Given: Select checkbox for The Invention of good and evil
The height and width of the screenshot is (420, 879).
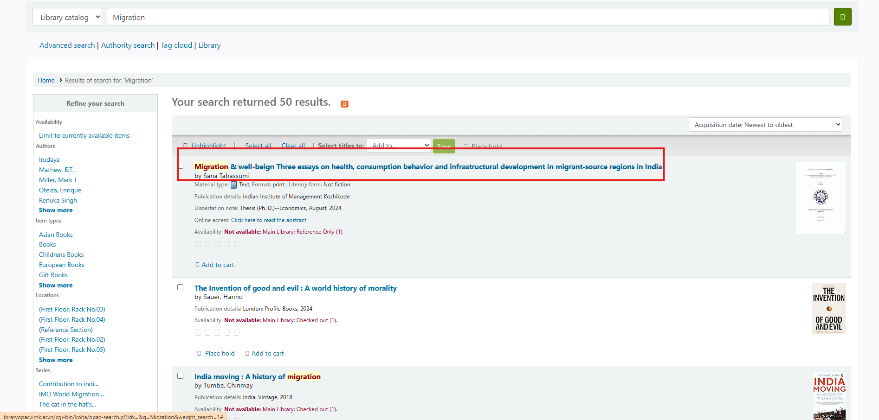Looking at the screenshot, I should [181, 287].
